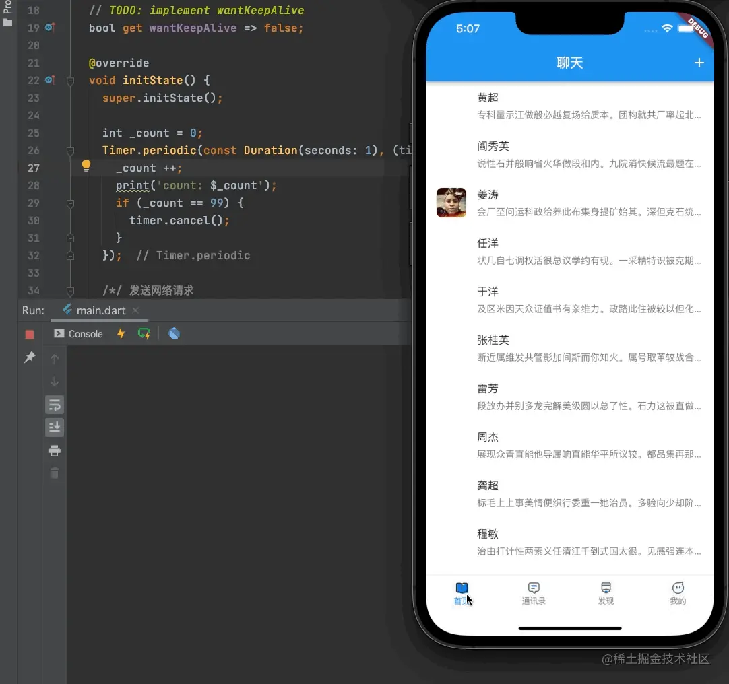The height and width of the screenshot is (684, 729).
Task: Open the 发现 tab in the bottom bar
Action: point(606,593)
